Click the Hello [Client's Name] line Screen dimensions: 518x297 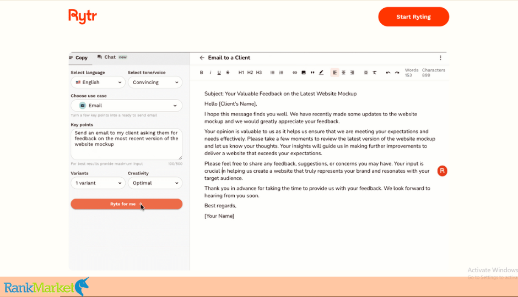point(230,104)
